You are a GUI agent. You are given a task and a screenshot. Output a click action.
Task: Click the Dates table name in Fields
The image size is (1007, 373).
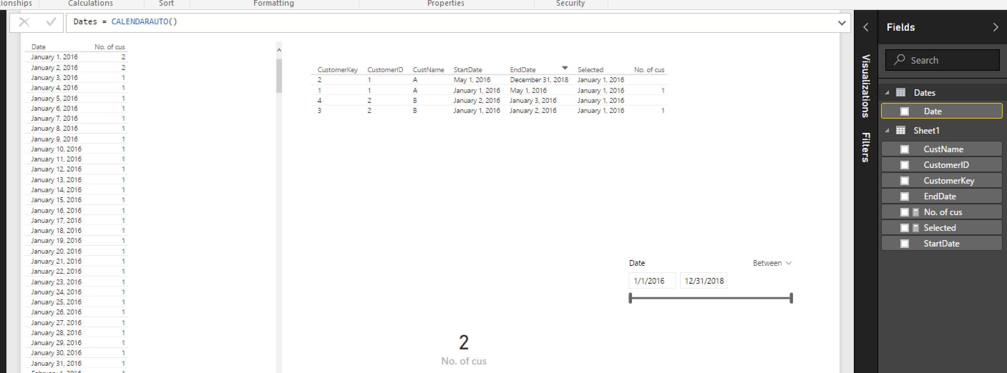pyautogui.click(x=924, y=93)
